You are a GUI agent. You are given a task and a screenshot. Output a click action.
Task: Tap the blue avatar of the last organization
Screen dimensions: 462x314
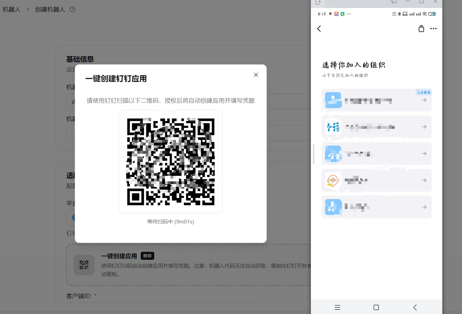[x=333, y=207]
